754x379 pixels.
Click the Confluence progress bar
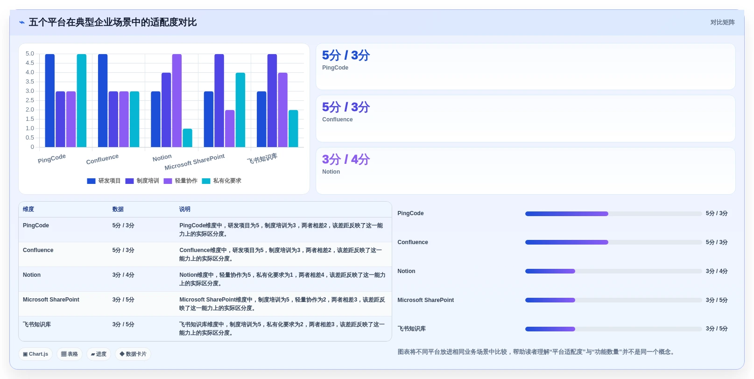(x=613, y=242)
